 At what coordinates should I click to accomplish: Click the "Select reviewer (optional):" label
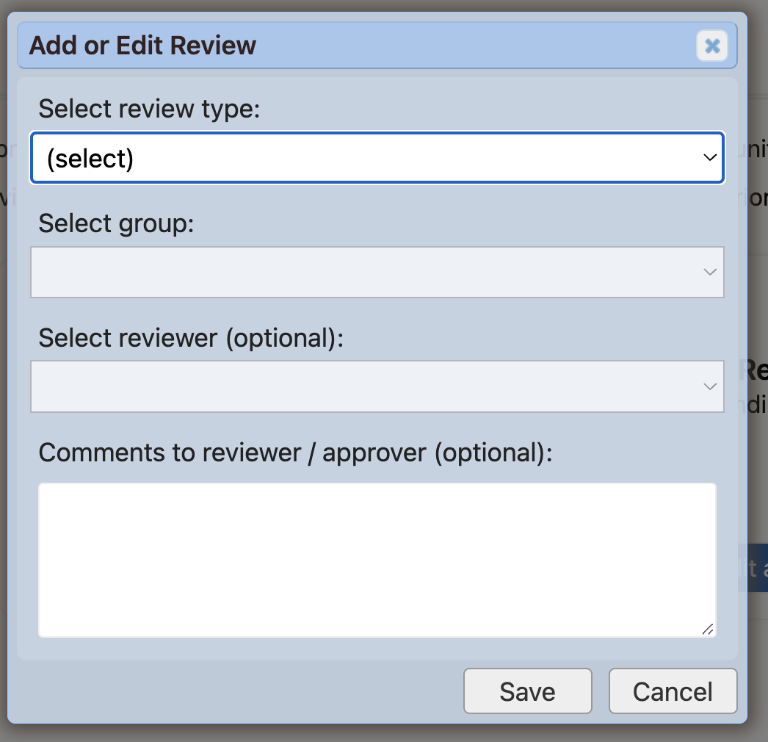(191, 338)
